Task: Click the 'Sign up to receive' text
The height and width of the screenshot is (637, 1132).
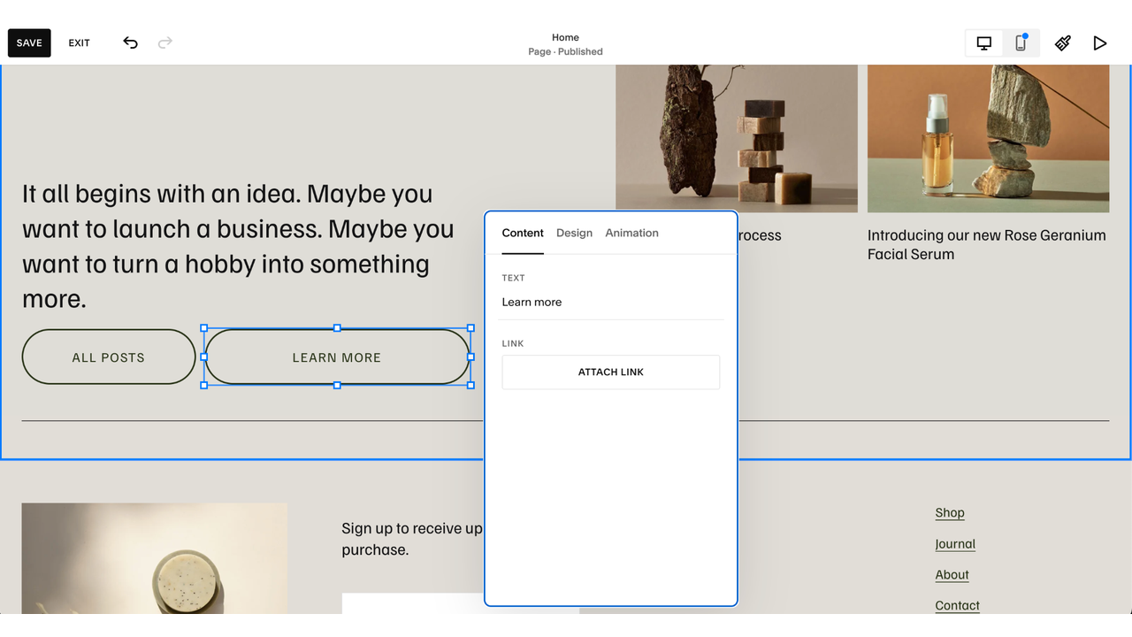Action: (x=412, y=539)
